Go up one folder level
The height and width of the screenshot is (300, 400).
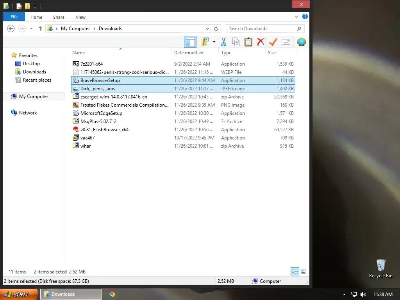click(x=40, y=29)
